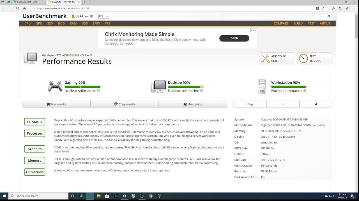Click the Save results button

(x=56, y=104)
